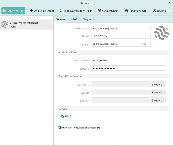Viewport: 173px width, 145px height.
Task: Toggle Includi in invio/ricezione messaggi checkbox
Action: pos(60,127)
